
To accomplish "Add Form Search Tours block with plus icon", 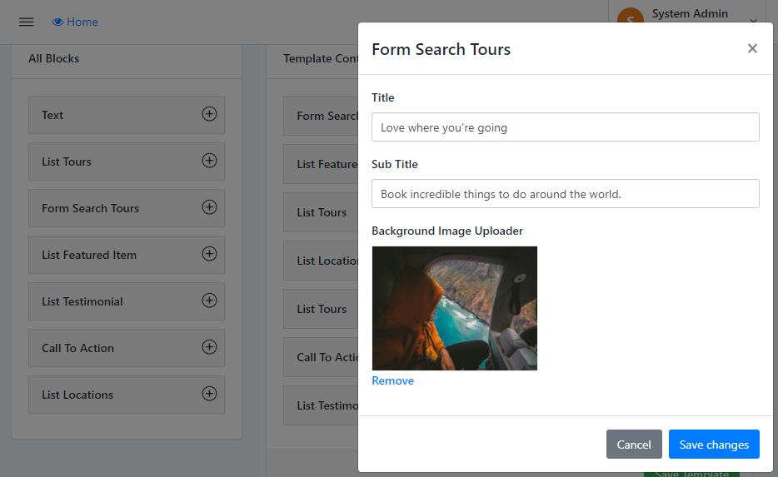I will point(209,207).
